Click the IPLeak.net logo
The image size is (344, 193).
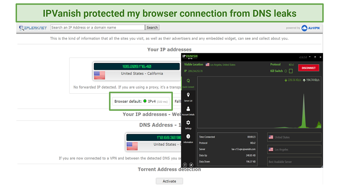[33, 28]
